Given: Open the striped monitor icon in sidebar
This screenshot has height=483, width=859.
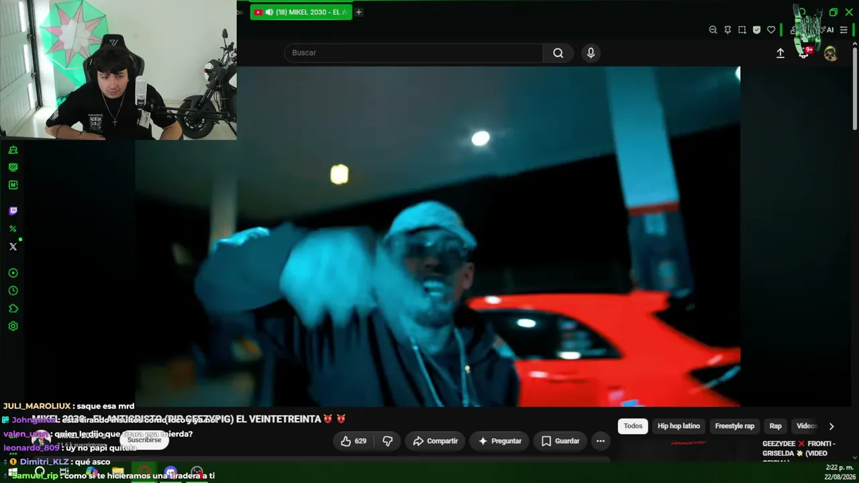Looking at the screenshot, I should [x=13, y=167].
